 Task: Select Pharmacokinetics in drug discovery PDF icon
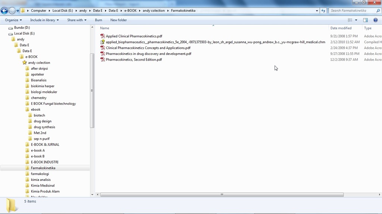tap(103, 53)
